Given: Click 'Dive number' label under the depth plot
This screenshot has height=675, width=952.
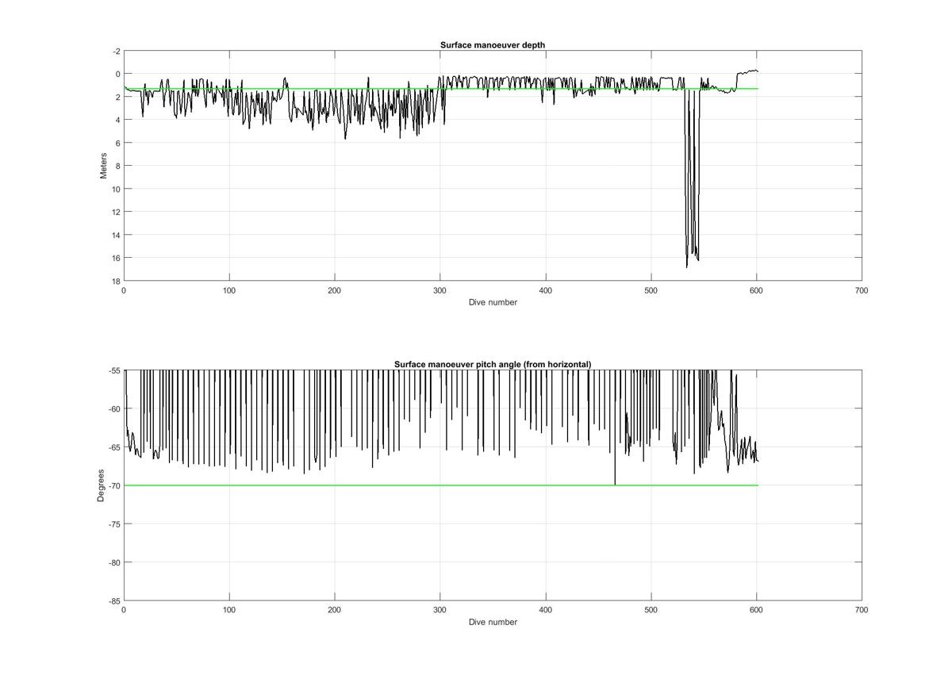Looking at the screenshot, I should [x=493, y=302].
